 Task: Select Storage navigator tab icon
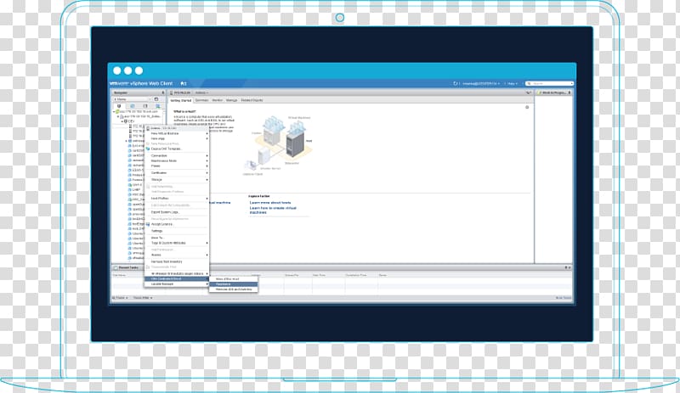pyautogui.click(x=145, y=106)
